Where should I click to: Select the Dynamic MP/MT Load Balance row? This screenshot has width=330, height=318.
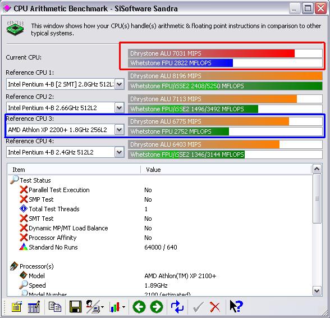tap(160, 228)
